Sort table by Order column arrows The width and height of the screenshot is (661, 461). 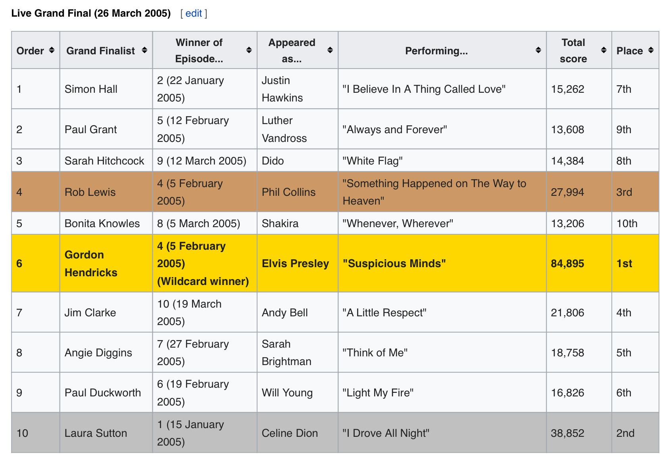pos(52,50)
